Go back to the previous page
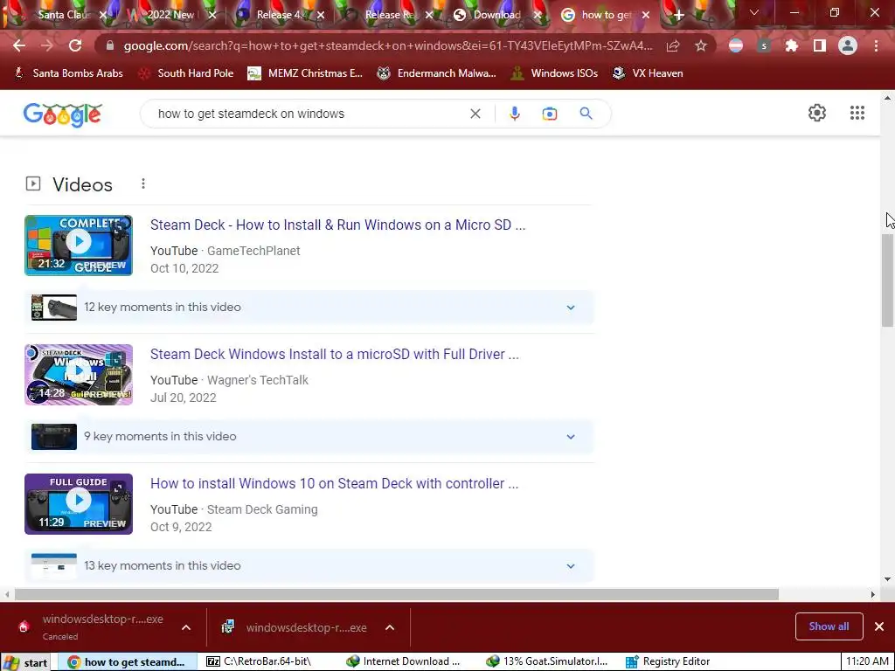The image size is (895, 671). (x=19, y=45)
